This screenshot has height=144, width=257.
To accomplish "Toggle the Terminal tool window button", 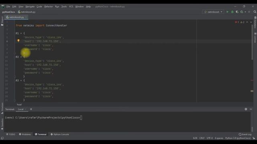I will pyautogui.click(x=41, y=134).
